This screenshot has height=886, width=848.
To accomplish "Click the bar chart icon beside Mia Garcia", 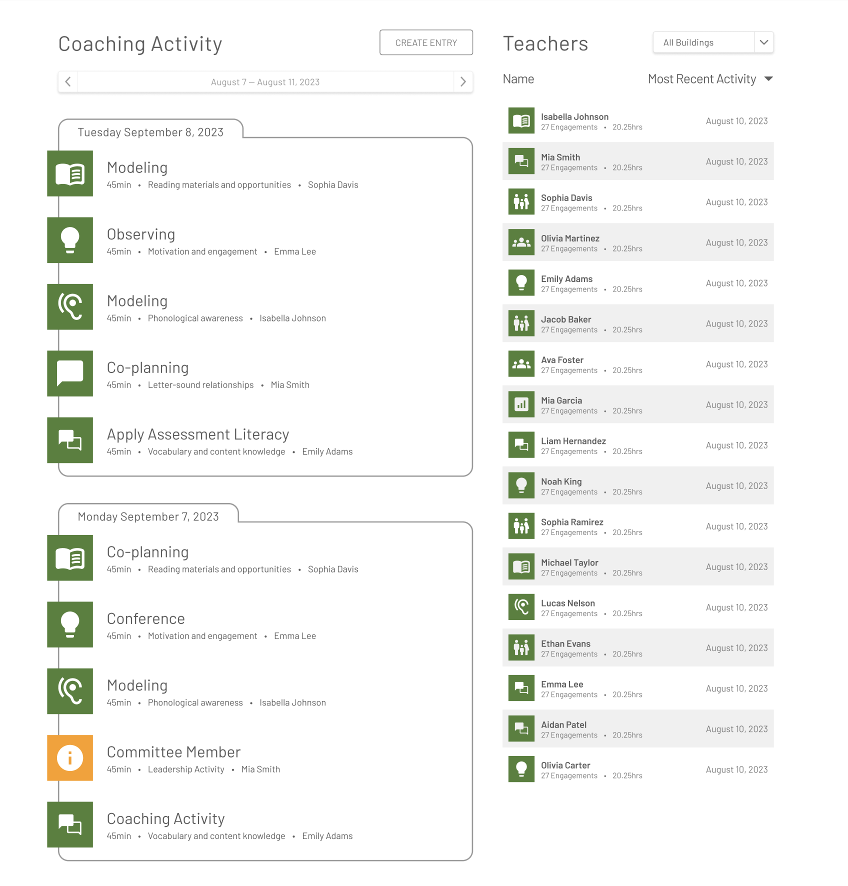I will (x=521, y=404).
